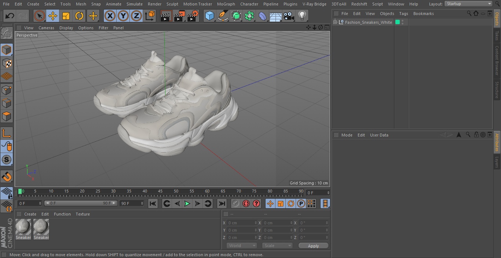Go to end of animation
Screen dimensions: 501x258
point(222,203)
